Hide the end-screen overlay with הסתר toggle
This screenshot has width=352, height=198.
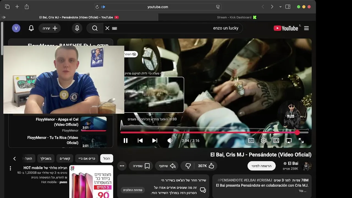click(x=131, y=54)
